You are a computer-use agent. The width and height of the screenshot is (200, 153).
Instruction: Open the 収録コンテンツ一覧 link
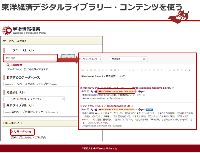click(98, 122)
